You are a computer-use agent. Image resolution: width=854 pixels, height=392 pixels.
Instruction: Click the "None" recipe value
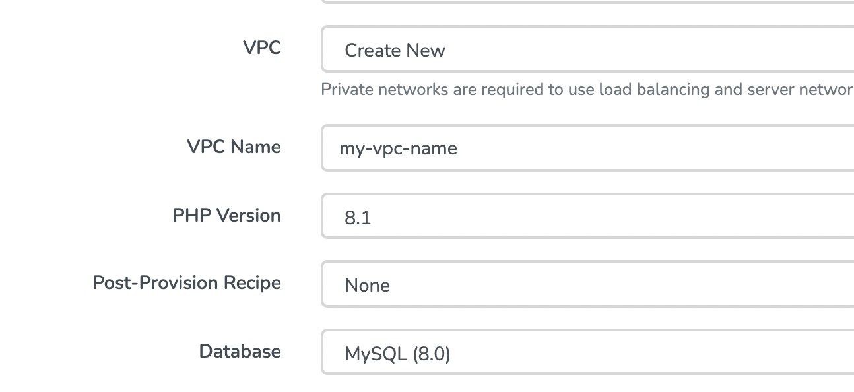pos(367,286)
